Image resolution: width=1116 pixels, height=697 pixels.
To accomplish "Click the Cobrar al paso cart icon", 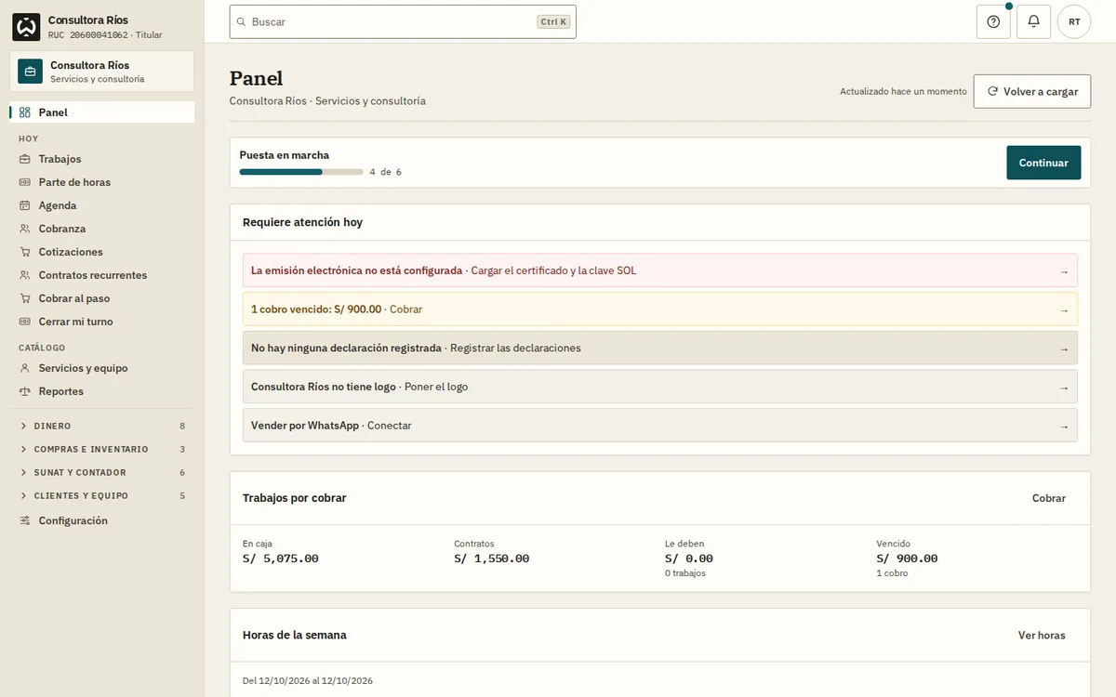I will pyautogui.click(x=25, y=298).
